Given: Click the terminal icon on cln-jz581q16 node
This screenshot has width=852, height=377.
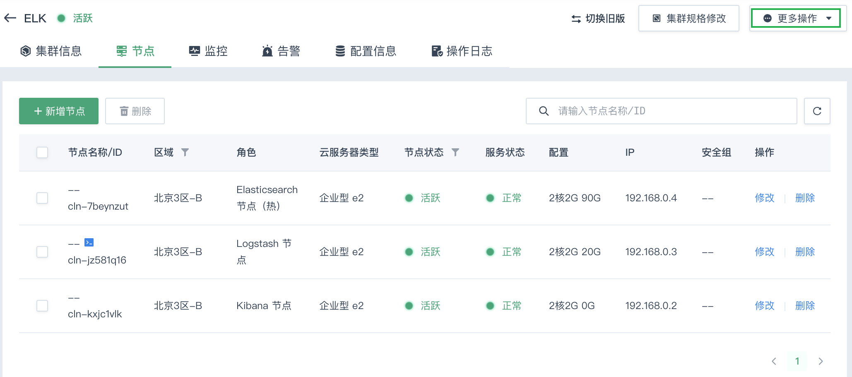Looking at the screenshot, I should point(89,242).
